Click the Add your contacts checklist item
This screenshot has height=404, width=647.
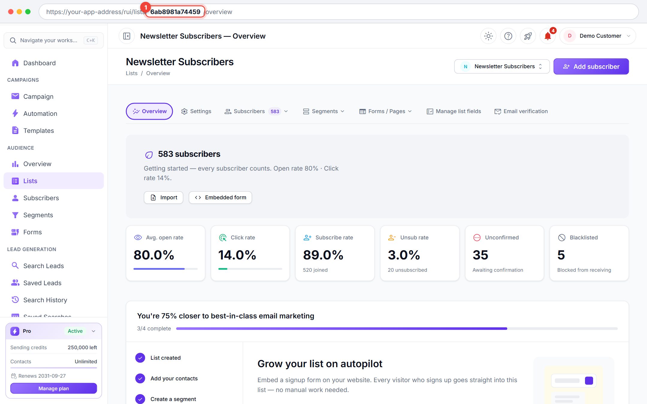167,379
